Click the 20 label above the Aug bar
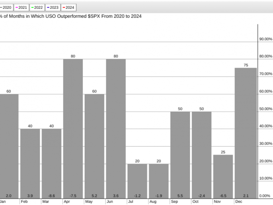This screenshot has width=273, height=205. coord(159,161)
